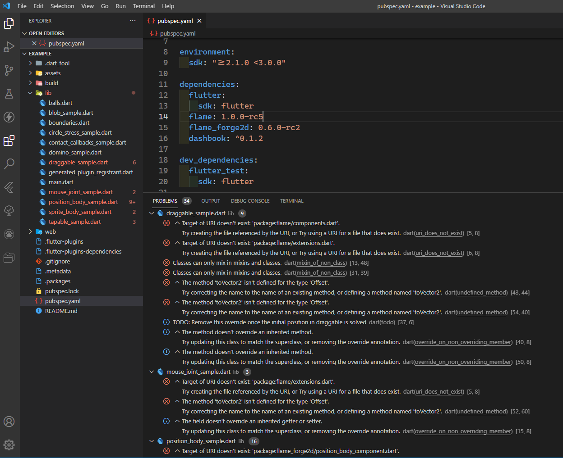Image resolution: width=563 pixels, height=458 pixels.
Task: Open the File menu
Action: (22, 6)
